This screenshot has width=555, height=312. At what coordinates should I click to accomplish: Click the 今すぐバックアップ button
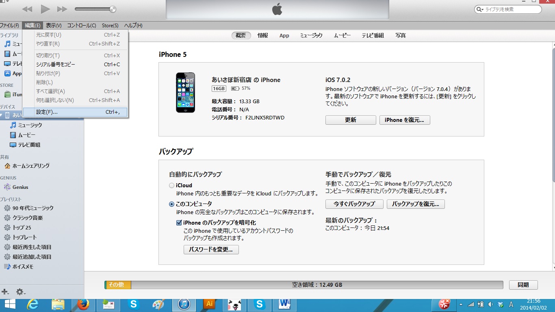tap(354, 204)
